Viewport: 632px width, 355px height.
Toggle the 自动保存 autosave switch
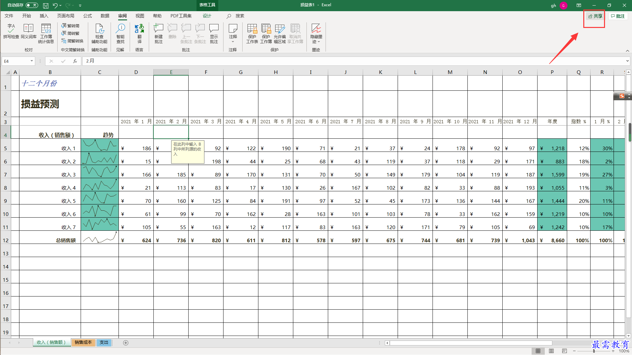pyautogui.click(x=32, y=5)
